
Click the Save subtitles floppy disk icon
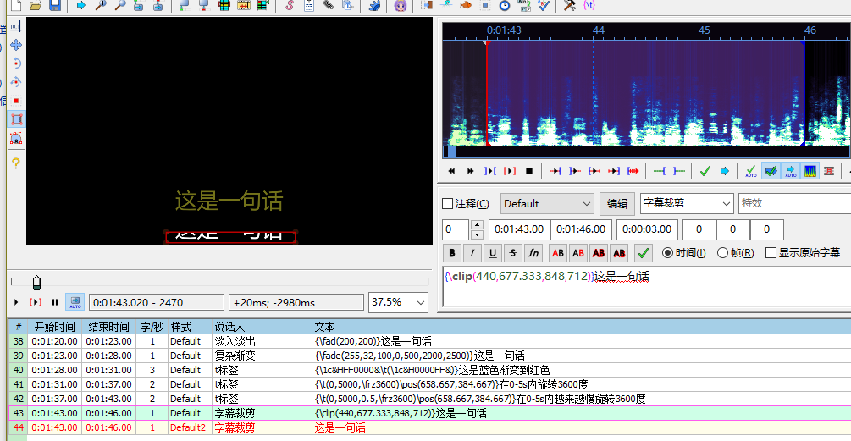click(x=54, y=6)
